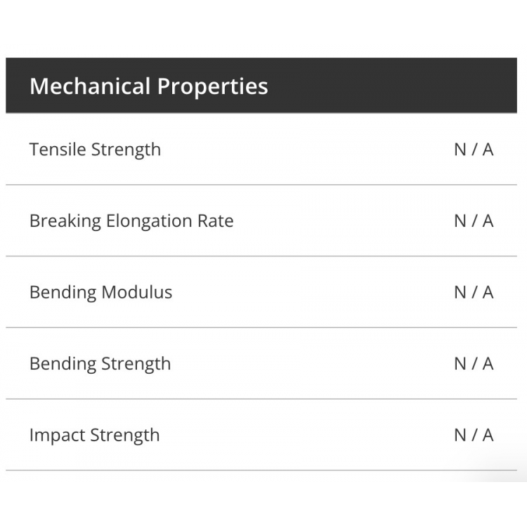Click the word Rate in Breaking Elongation Rate
Screen dimensions: 527x527
pos(216,221)
